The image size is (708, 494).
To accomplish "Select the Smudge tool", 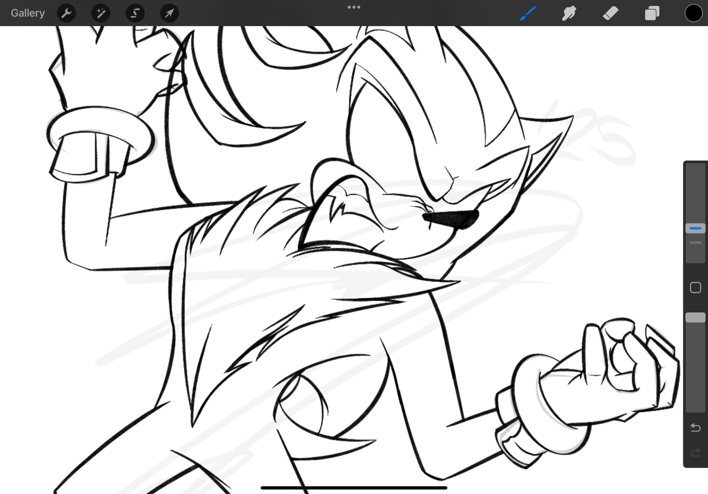I will [569, 13].
